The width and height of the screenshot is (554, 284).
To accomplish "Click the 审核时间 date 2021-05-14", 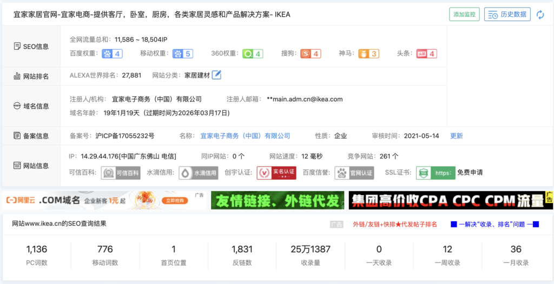I will pyautogui.click(x=421, y=136).
